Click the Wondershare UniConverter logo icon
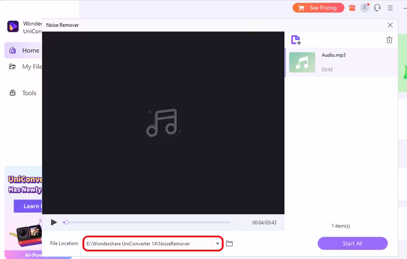 coord(12,27)
